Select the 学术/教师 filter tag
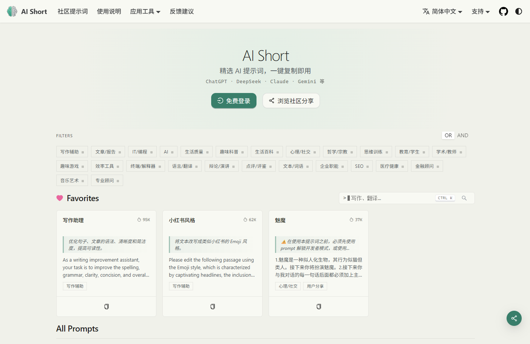The height and width of the screenshot is (344, 530). [x=449, y=152]
